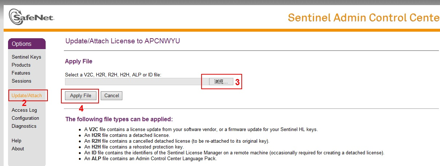Viewport: 440px width, 166px height.
Task: Select Update/Attach in the sidebar
Action: coord(27,95)
